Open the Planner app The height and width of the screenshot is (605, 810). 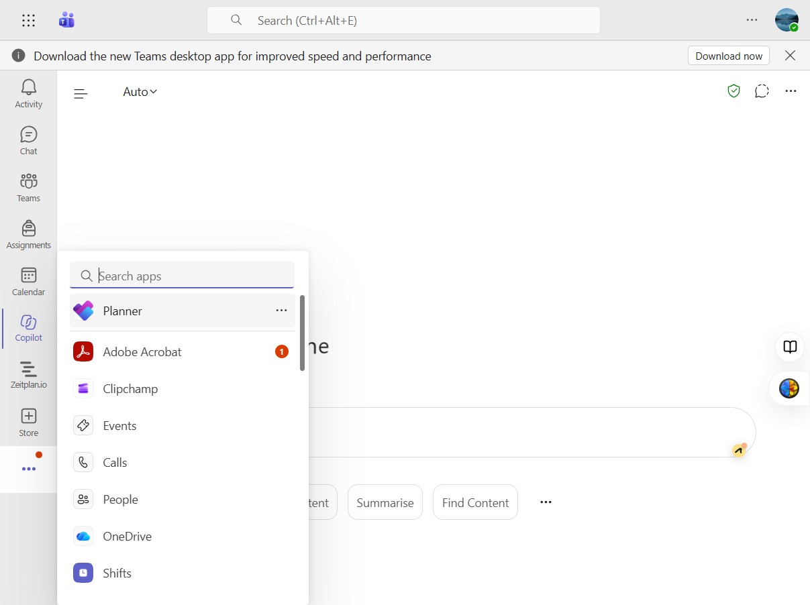(x=183, y=311)
